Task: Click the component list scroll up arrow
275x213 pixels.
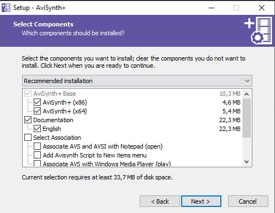Action: (x=247, y=94)
